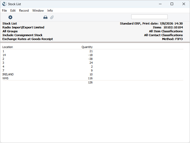Click the quantity value 21
190x143 pixels.
click(x=91, y=51)
